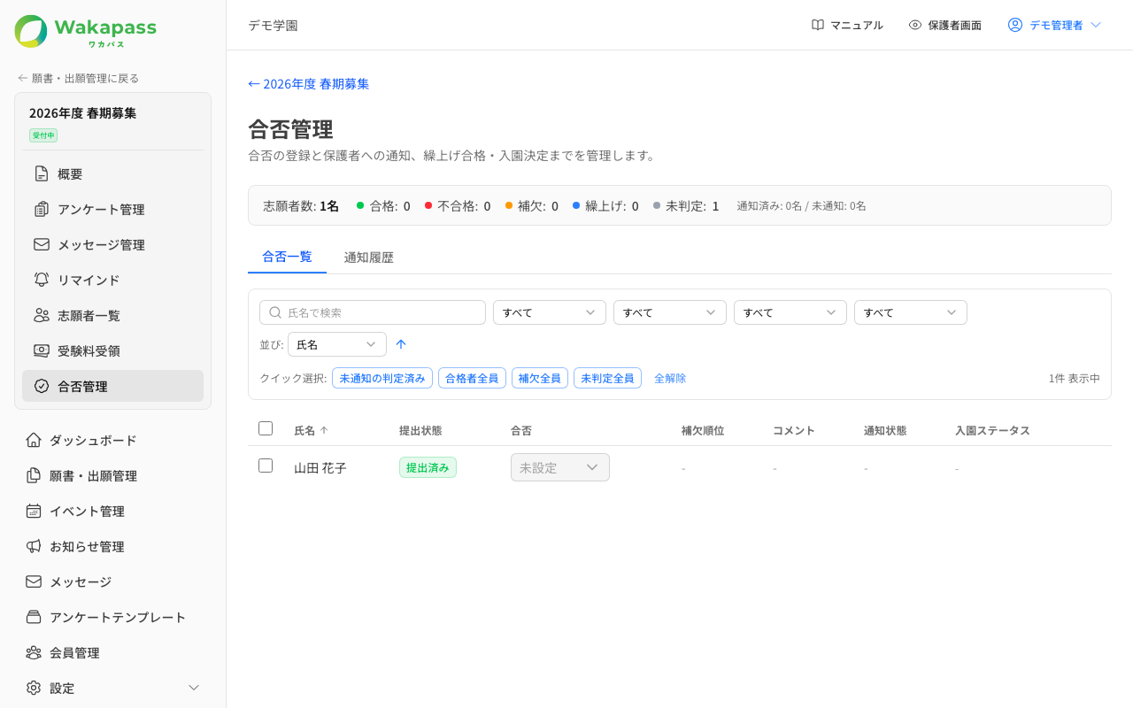Select quick filter 補欠全員
This screenshot has height=708, width=1133.
pyautogui.click(x=540, y=378)
